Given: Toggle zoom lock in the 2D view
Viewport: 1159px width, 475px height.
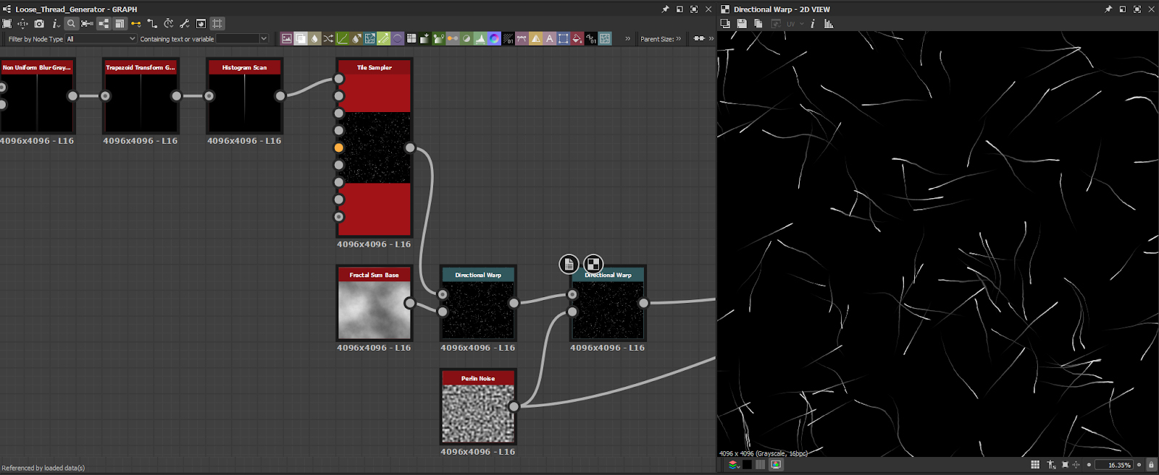Looking at the screenshot, I should point(1151,465).
